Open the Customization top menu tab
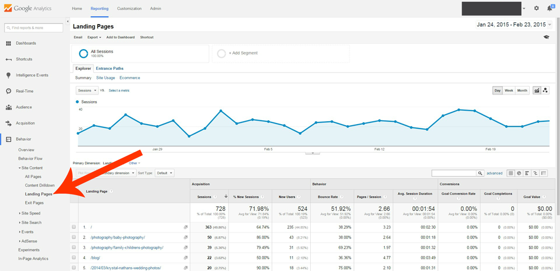This screenshot has width=560, height=271. [x=129, y=9]
